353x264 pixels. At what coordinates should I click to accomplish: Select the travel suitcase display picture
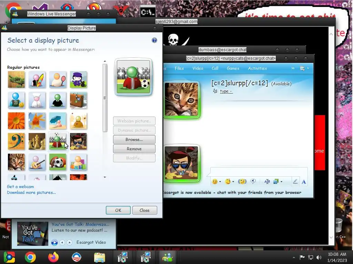pyautogui.click(x=78, y=100)
